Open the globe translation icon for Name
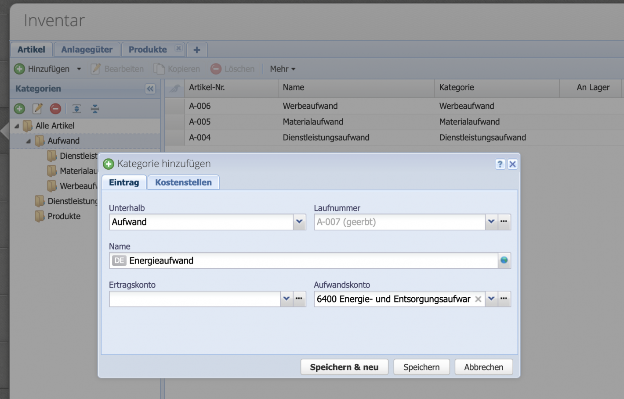This screenshot has height=399, width=624. [504, 260]
